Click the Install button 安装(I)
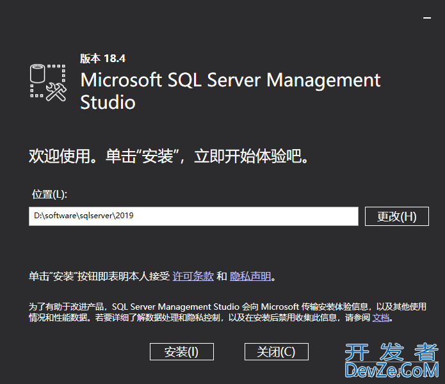The width and height of the screenshot is (445, 384). pyautogui.click(x=182, y=351)
